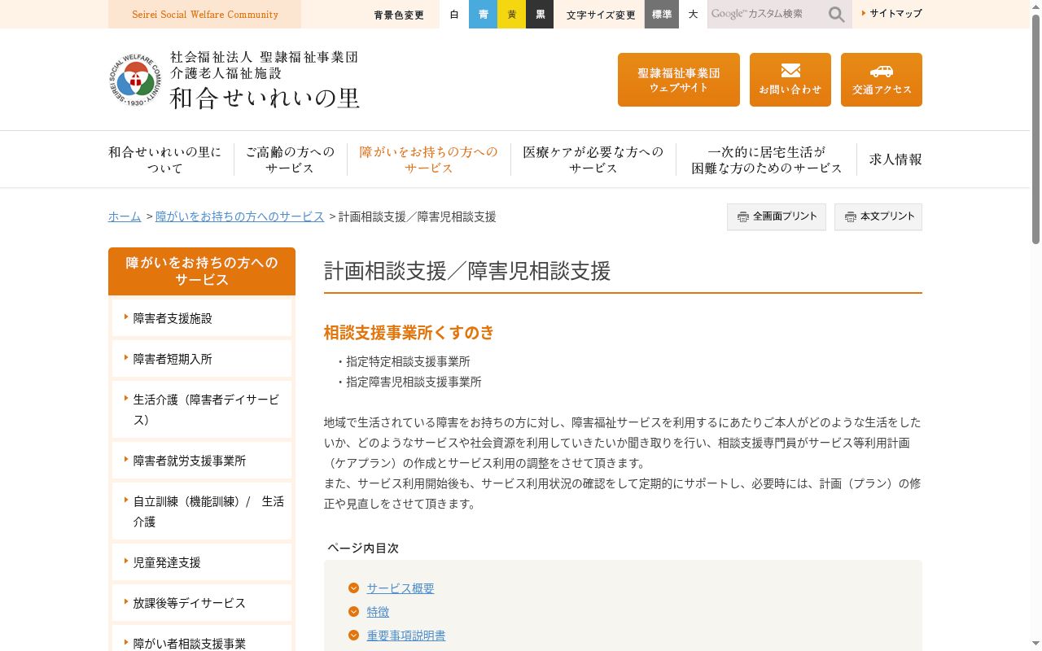Open 自立訓練（機能訓練）/ 生活介護 sidebar item
The image size is (1042, 651).
202,511
